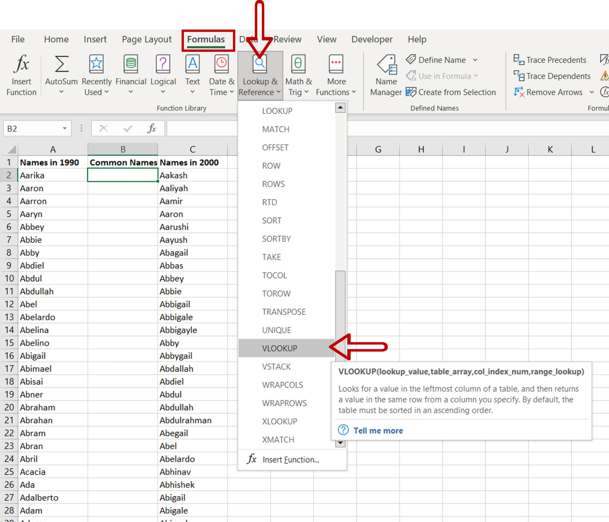Image resolution: width=609 pixels, height=522 pixels.
Task: Click the Financial functions icon
Action: click(131, 64)
